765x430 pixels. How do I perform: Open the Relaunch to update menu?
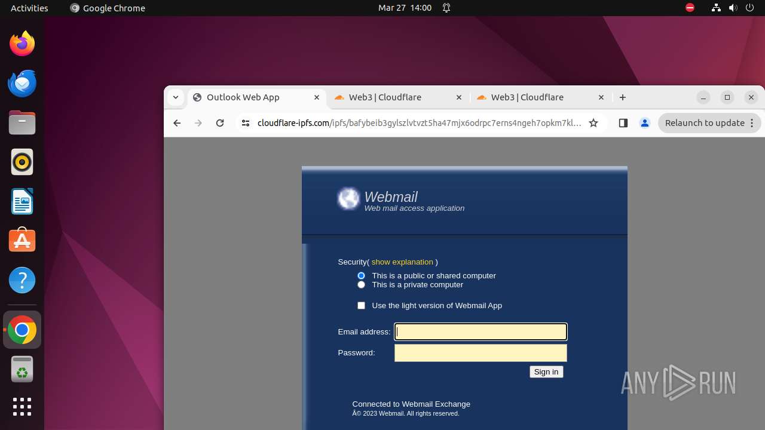[x=709, y=123]
